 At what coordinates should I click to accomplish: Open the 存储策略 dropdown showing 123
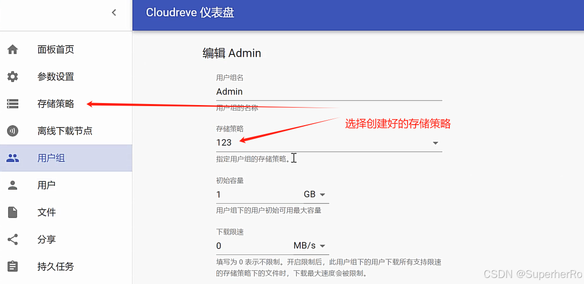pyautogui.click(x=329, y=143)
